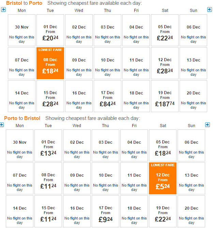Viewport: 213px width, 228px height.
Task: Choose 17 Dec outbound fare £84.24
Action: (107, 96)
